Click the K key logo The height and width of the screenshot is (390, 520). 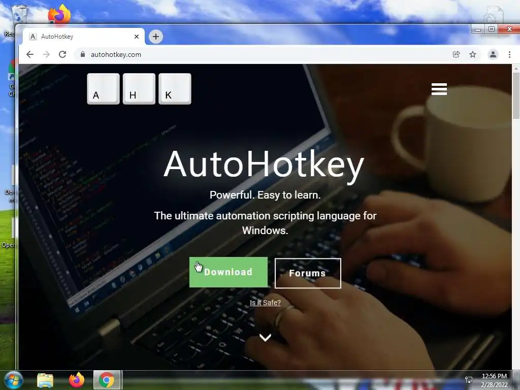coord(175,89)
